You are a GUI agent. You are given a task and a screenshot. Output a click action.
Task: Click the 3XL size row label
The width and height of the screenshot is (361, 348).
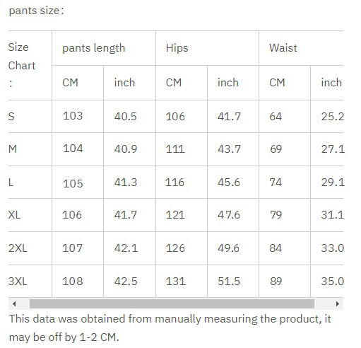click(x=18, y=281)
